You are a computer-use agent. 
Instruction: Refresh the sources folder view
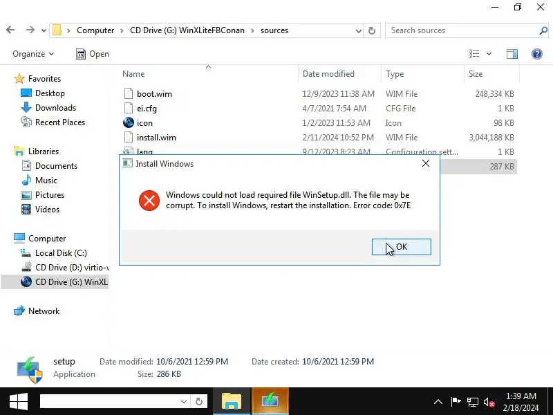pyautogui.click(x=372, y=30)
